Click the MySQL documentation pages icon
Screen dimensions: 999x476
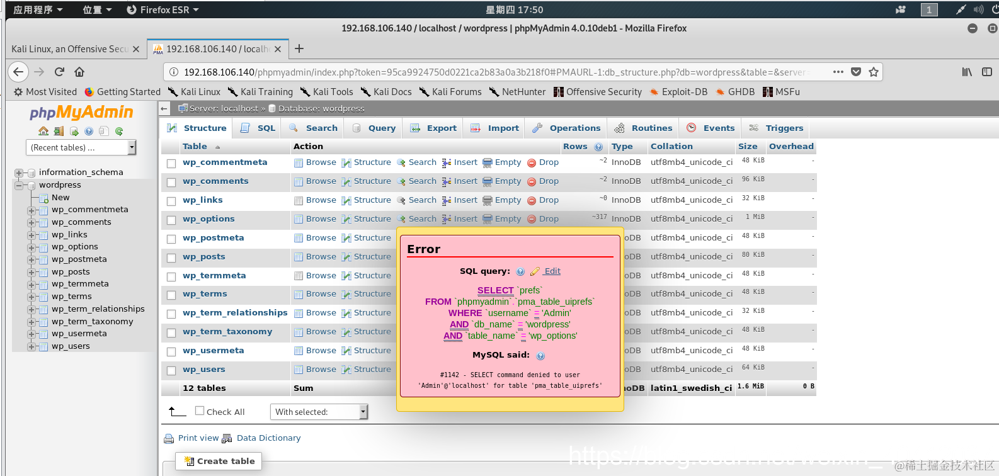(104, 131)
